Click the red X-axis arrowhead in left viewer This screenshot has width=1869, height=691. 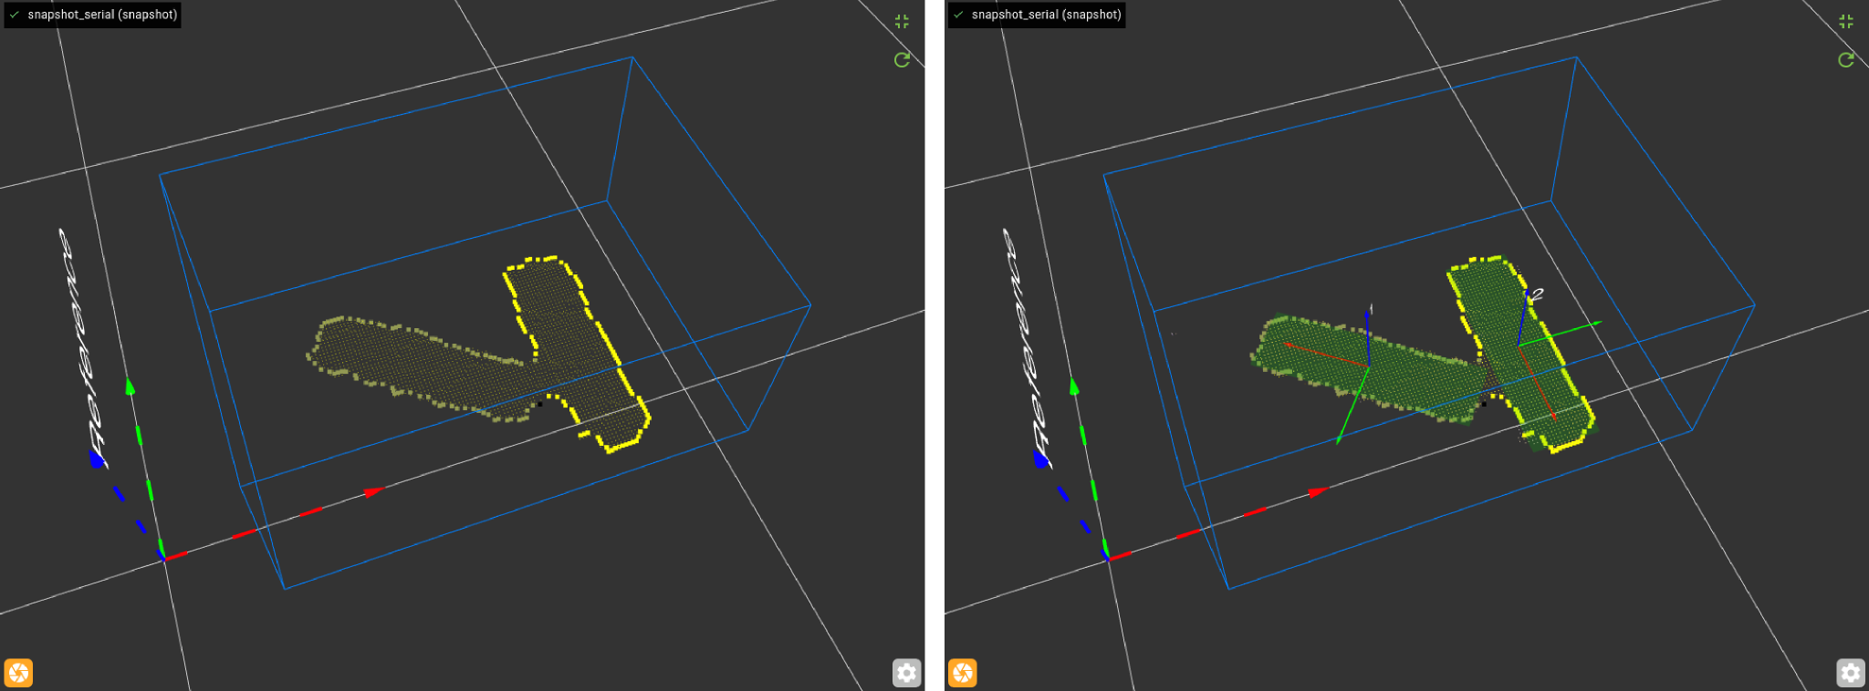click(x=373, y=492)
